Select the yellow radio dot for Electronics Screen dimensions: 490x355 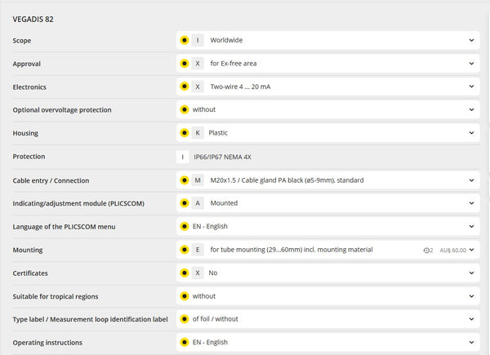(185, 87)
